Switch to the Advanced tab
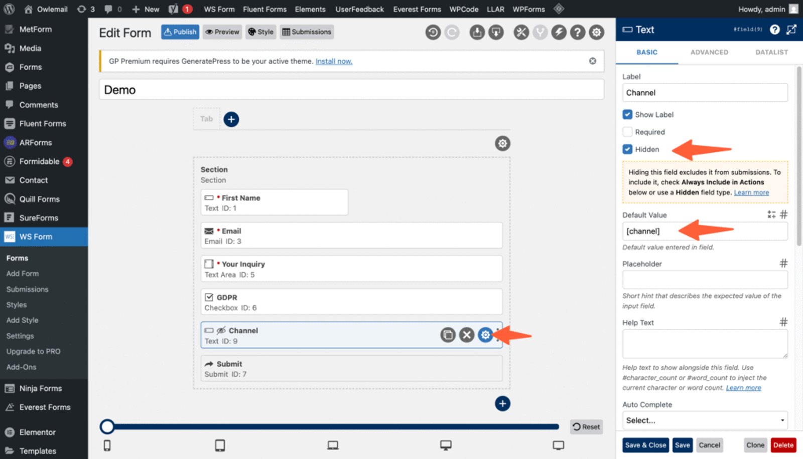Image resolution: width=803 pixels, height=459 pixels. pyautogui.click(x=709, y=52)
